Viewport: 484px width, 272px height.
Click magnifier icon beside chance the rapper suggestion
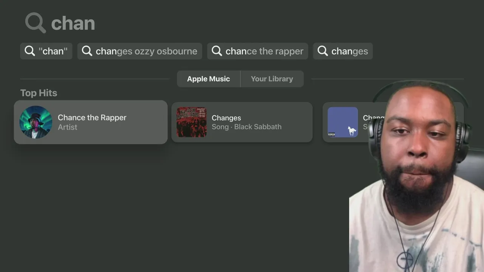tap(217, 51)
